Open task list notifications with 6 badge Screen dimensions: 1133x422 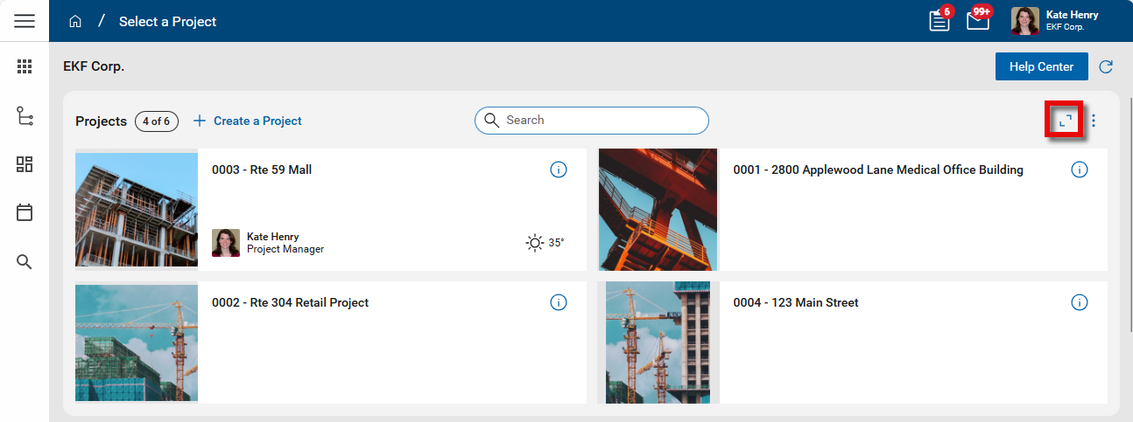click(939, 21)
